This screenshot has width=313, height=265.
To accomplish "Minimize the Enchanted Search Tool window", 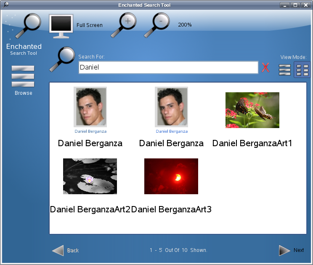I will click(x=285, y=5).
